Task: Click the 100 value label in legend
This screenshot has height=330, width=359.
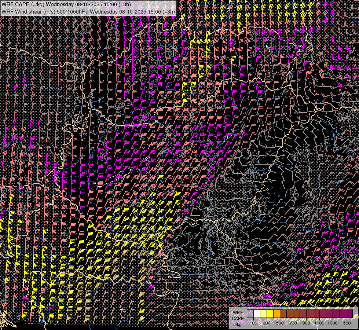Action: (x=253, y=323)
